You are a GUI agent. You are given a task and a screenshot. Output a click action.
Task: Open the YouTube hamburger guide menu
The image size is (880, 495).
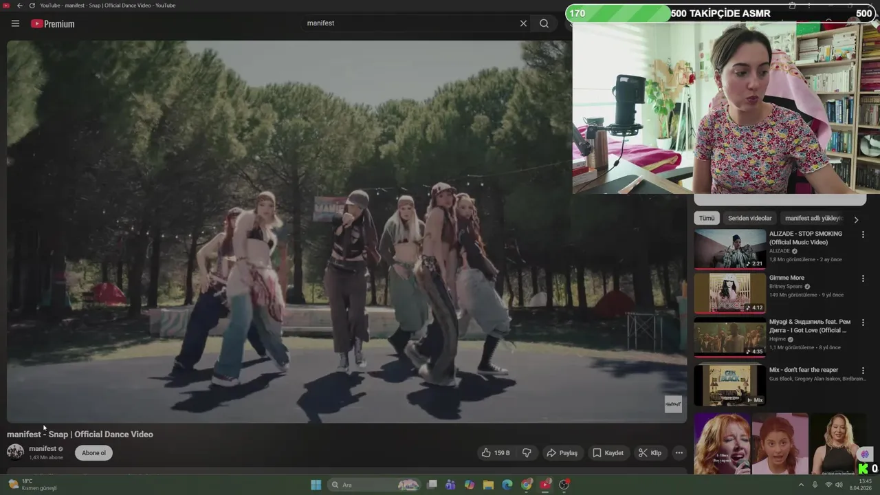pyautogui.click(x=15, y=23)
